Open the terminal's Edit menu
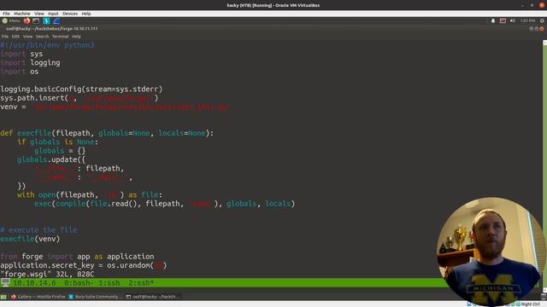The height and width of the screenshot is (307, 547). pyautogui.click(x=15, y=36)
